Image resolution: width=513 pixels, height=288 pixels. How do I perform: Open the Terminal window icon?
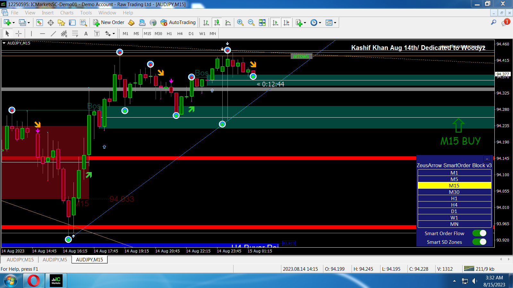[x=72, y=22]
